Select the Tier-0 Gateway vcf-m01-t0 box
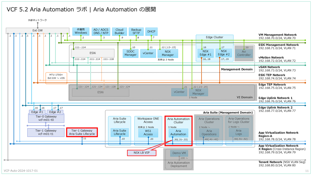312x175 pixels. point(46,118)
